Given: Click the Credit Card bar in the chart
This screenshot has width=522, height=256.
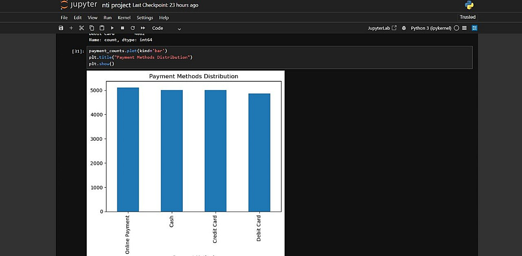Looking at the screenshot, I should [x=216, y=151].
